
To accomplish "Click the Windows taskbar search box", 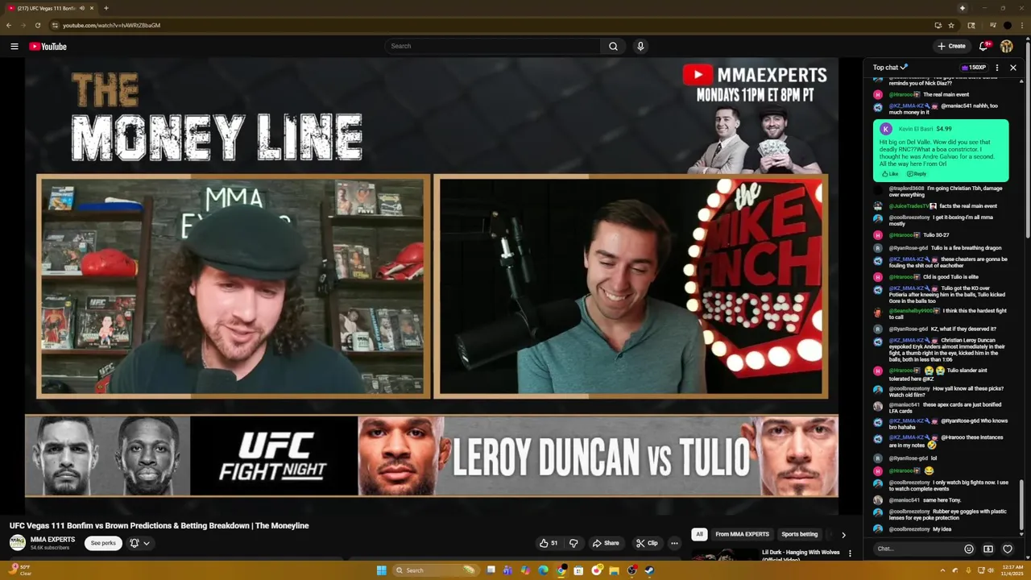I will (435, 570).
